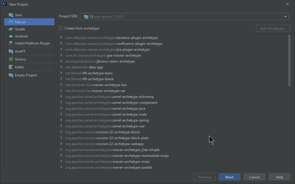Open Help for this dialog
The width and height of the screenshot is (295, 184).
pos(280,177)
